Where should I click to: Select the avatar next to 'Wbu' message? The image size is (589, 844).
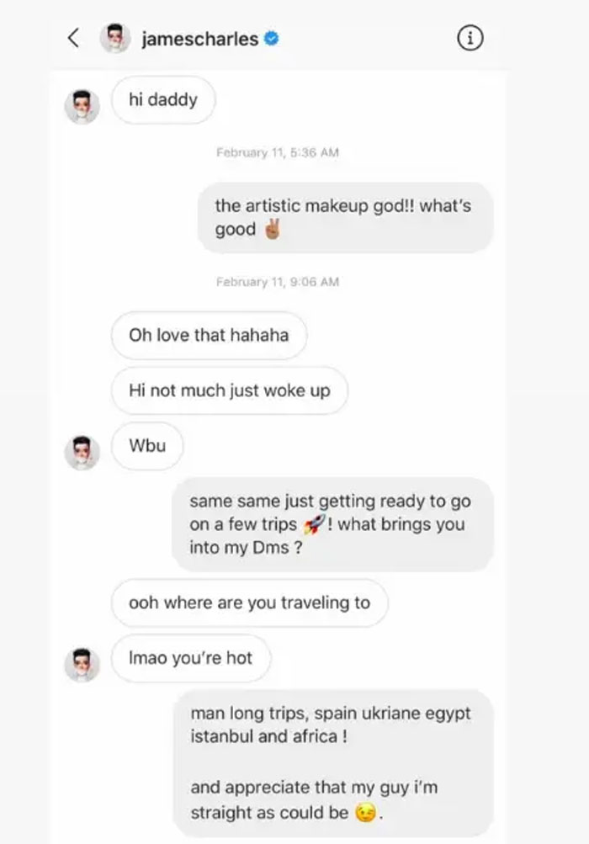(x=81, y=447)
